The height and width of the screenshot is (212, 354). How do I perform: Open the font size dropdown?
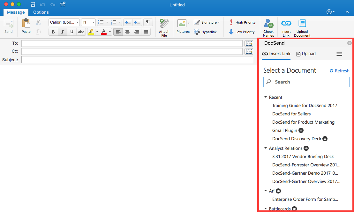click(x=93, y=22)
